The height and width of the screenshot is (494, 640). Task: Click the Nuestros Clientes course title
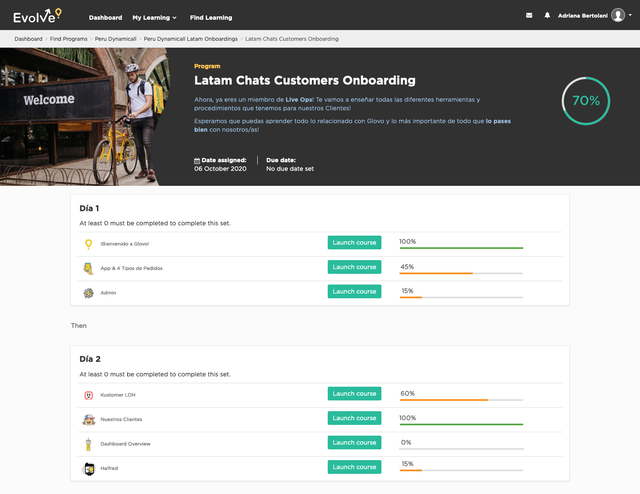click(121, 419)
